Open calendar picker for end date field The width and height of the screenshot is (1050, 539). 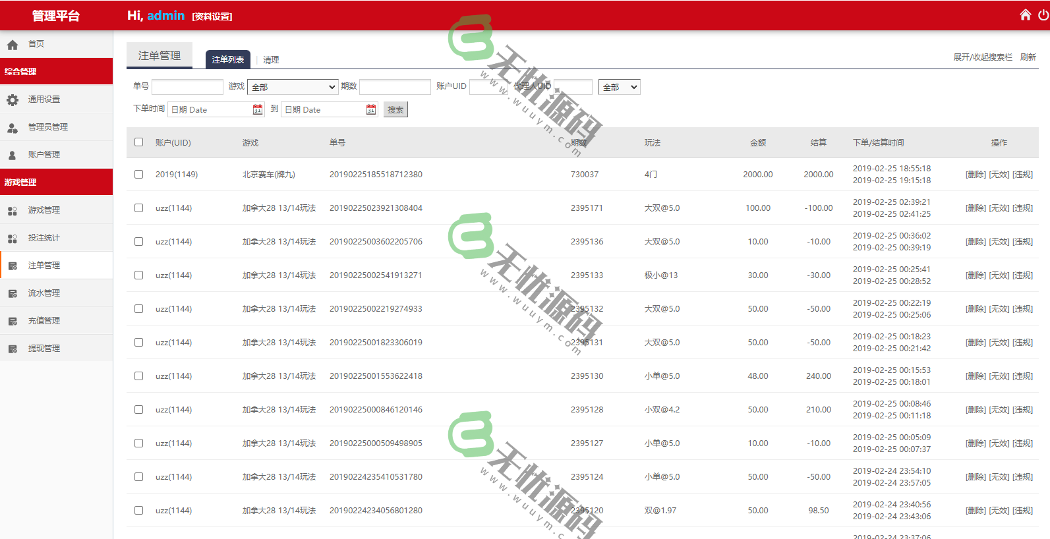[371, 110]
